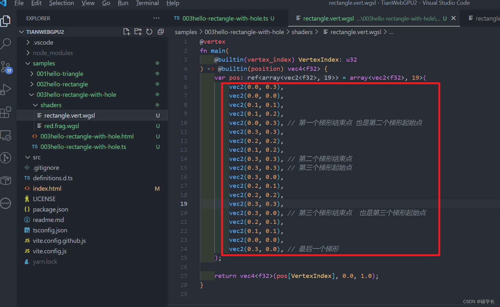Open the Help menu

coord(173,3)
